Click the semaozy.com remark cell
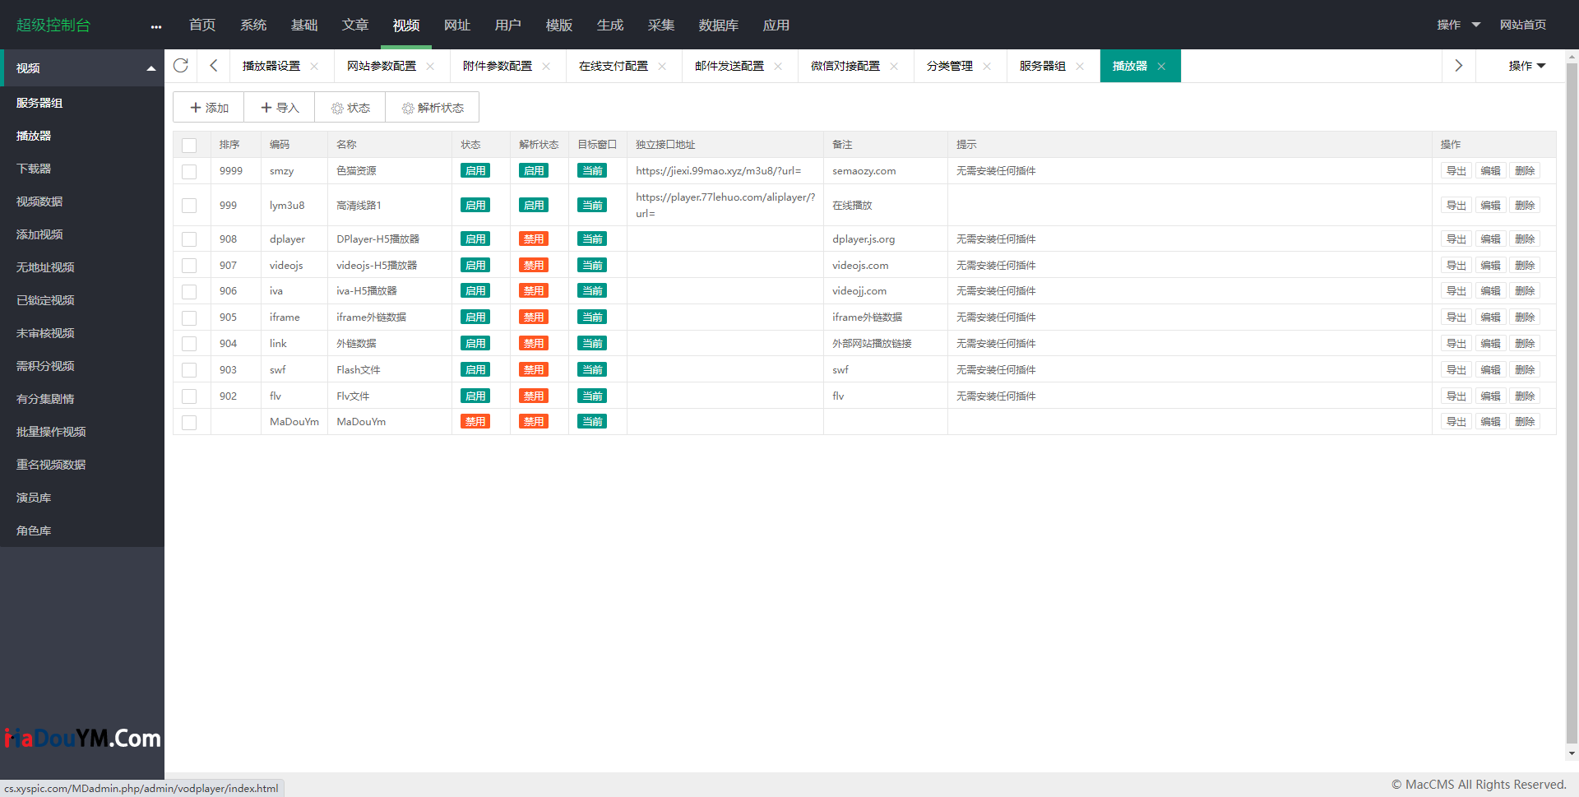This screenshot has height=797, width=1579. [885, 171]
